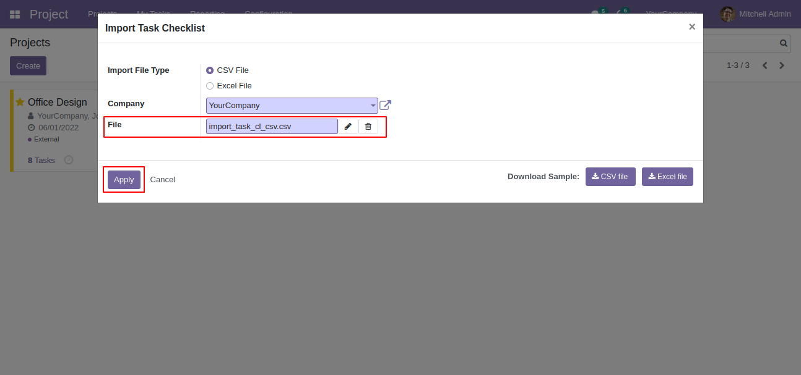
Task: Download the sample Excel file
Action: click(x=667, y=177)
